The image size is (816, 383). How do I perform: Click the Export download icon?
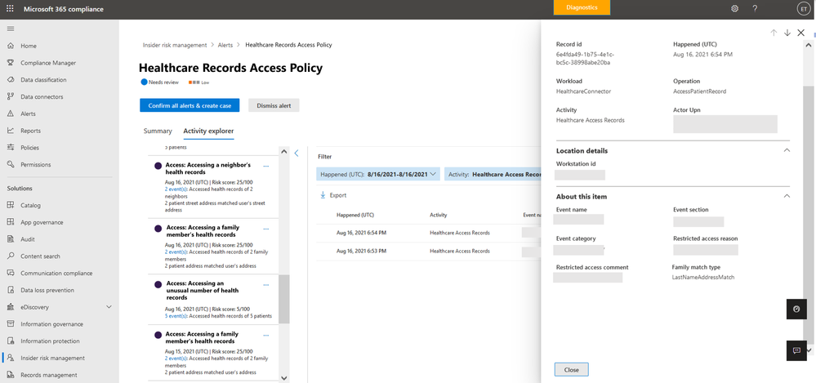tap(323, 195)
